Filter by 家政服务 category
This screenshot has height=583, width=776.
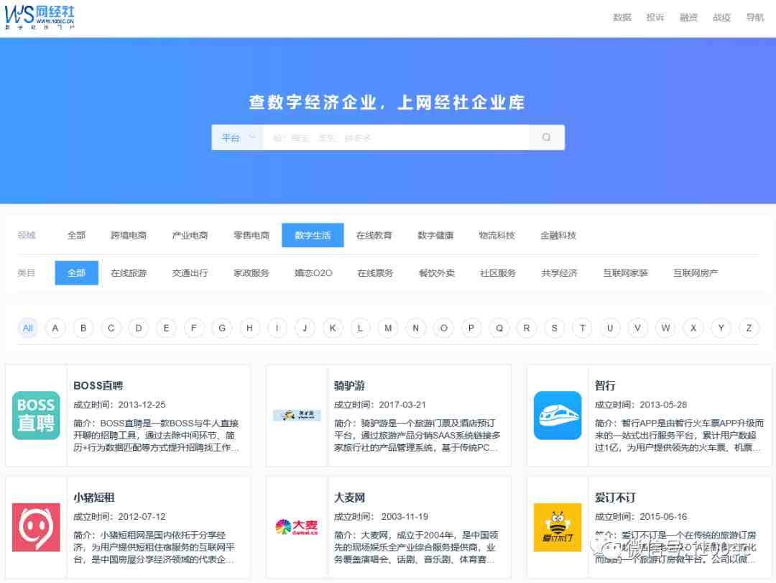251,273
